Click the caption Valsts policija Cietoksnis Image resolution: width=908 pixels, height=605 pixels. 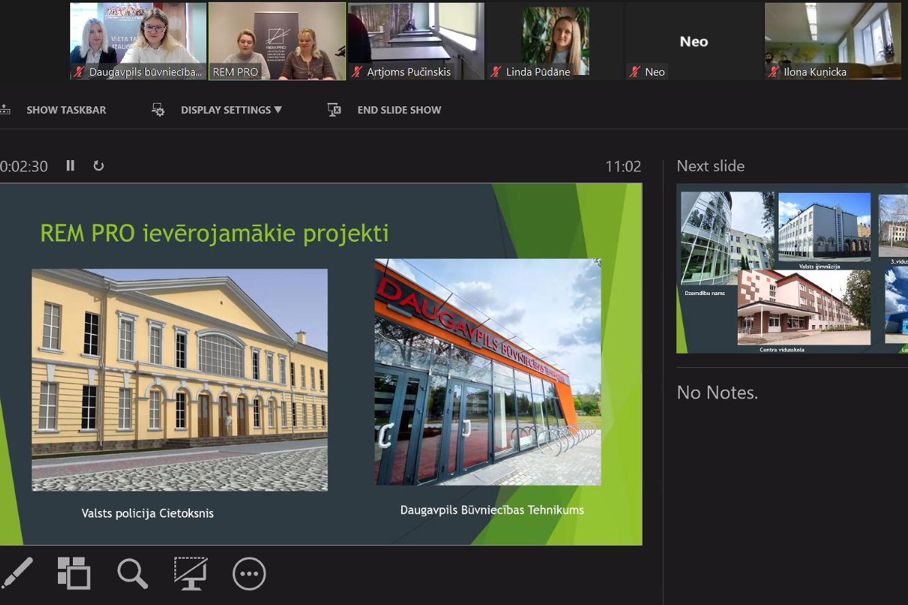[x=148, y=513]
